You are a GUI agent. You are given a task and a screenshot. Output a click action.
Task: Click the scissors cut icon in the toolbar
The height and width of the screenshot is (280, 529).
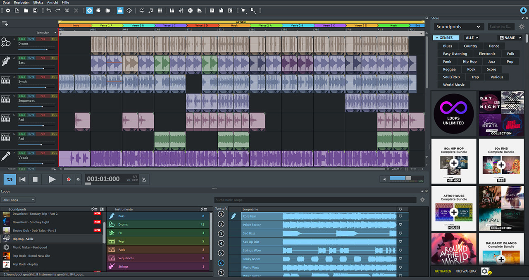tap(67, 10)
